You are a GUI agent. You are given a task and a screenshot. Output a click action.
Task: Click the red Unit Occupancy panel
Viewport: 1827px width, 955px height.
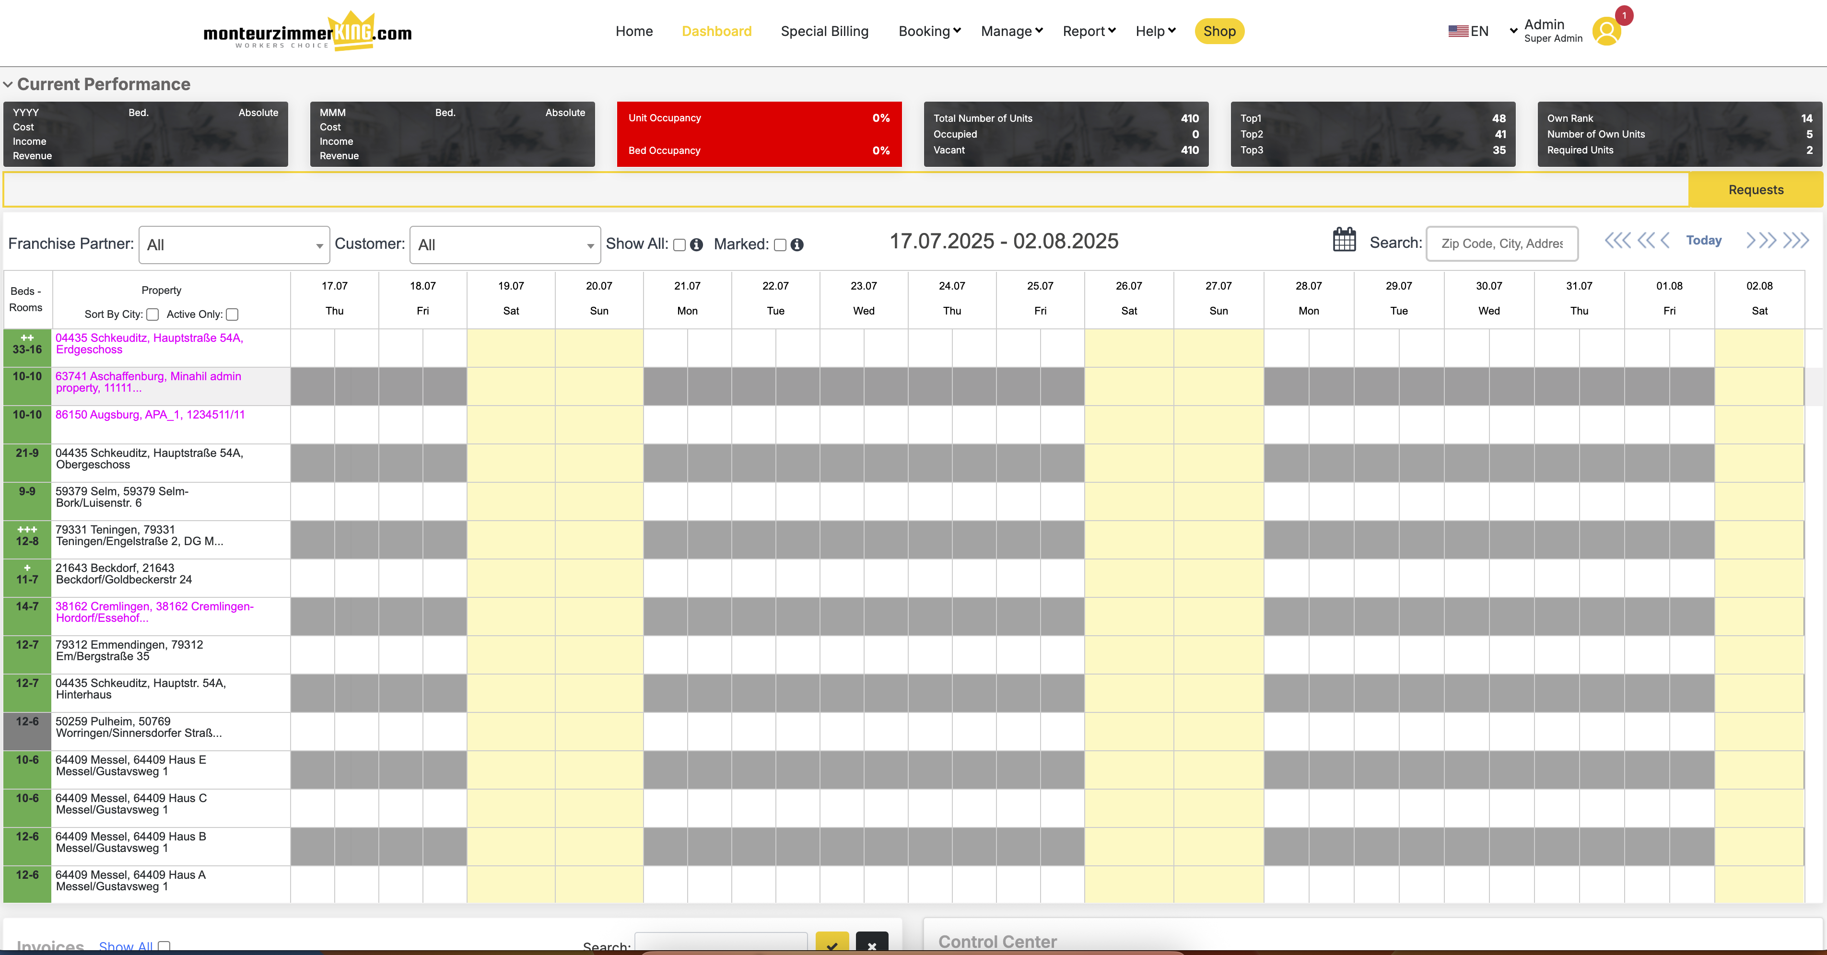click(759, 134)
